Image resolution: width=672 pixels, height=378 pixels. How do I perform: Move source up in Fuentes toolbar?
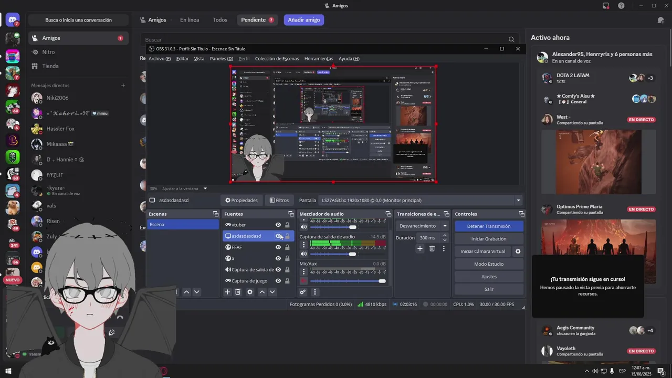coord(262,292)
